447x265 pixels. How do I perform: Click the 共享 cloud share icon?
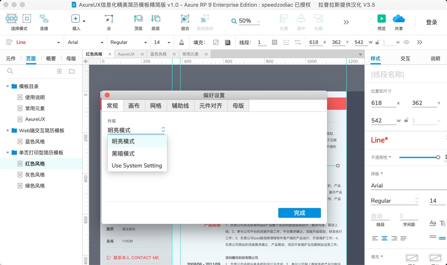point(399,19)
